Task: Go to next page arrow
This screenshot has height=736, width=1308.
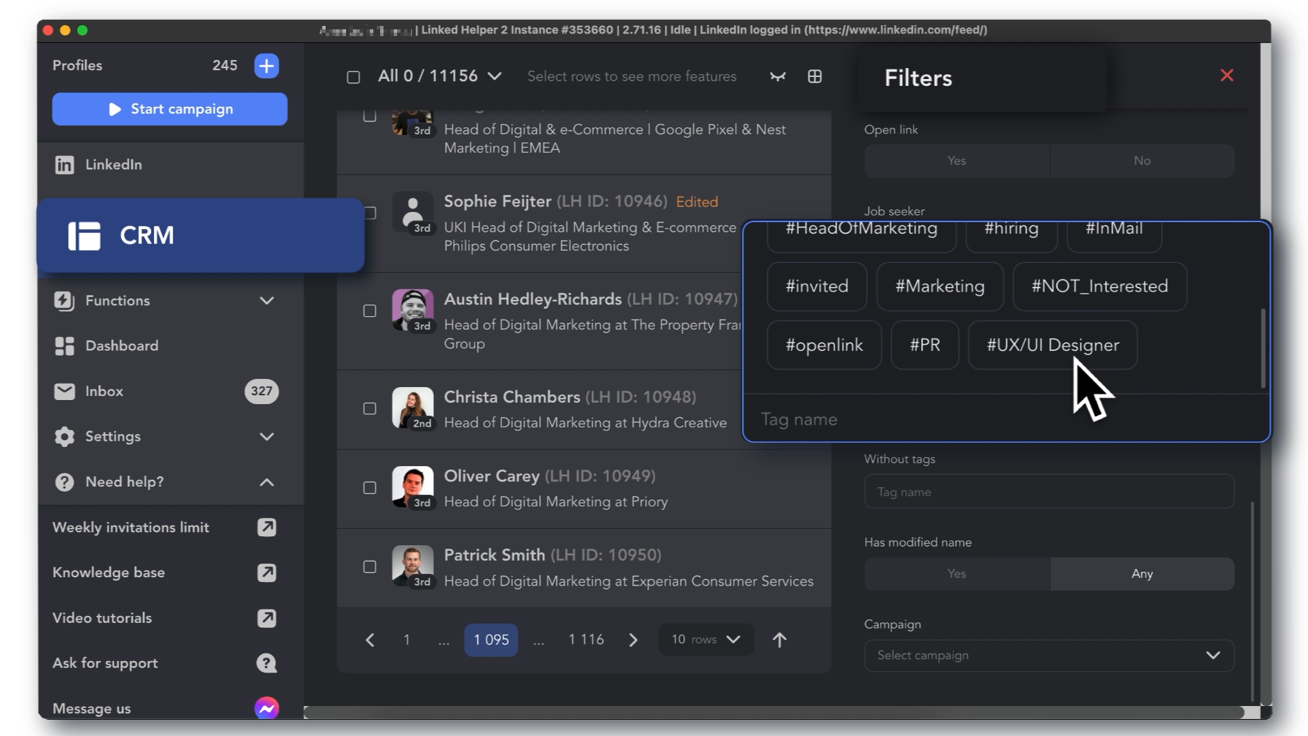Action: coord(633,640)
